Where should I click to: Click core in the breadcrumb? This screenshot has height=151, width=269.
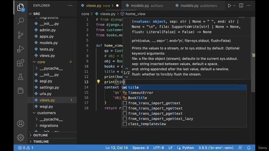click(85, 14)
